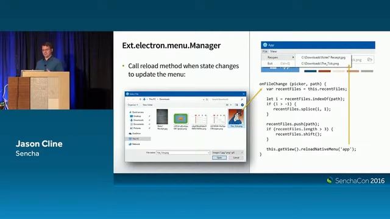This screenshot has height=219, width=390.
Task: Reopen the The_Tick.png recent file
Action: click(320, 63)
